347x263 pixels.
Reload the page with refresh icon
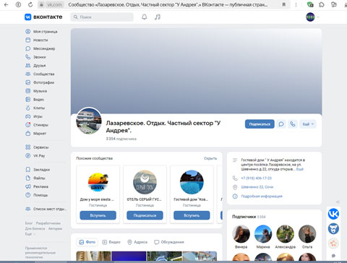click(30, 4)
